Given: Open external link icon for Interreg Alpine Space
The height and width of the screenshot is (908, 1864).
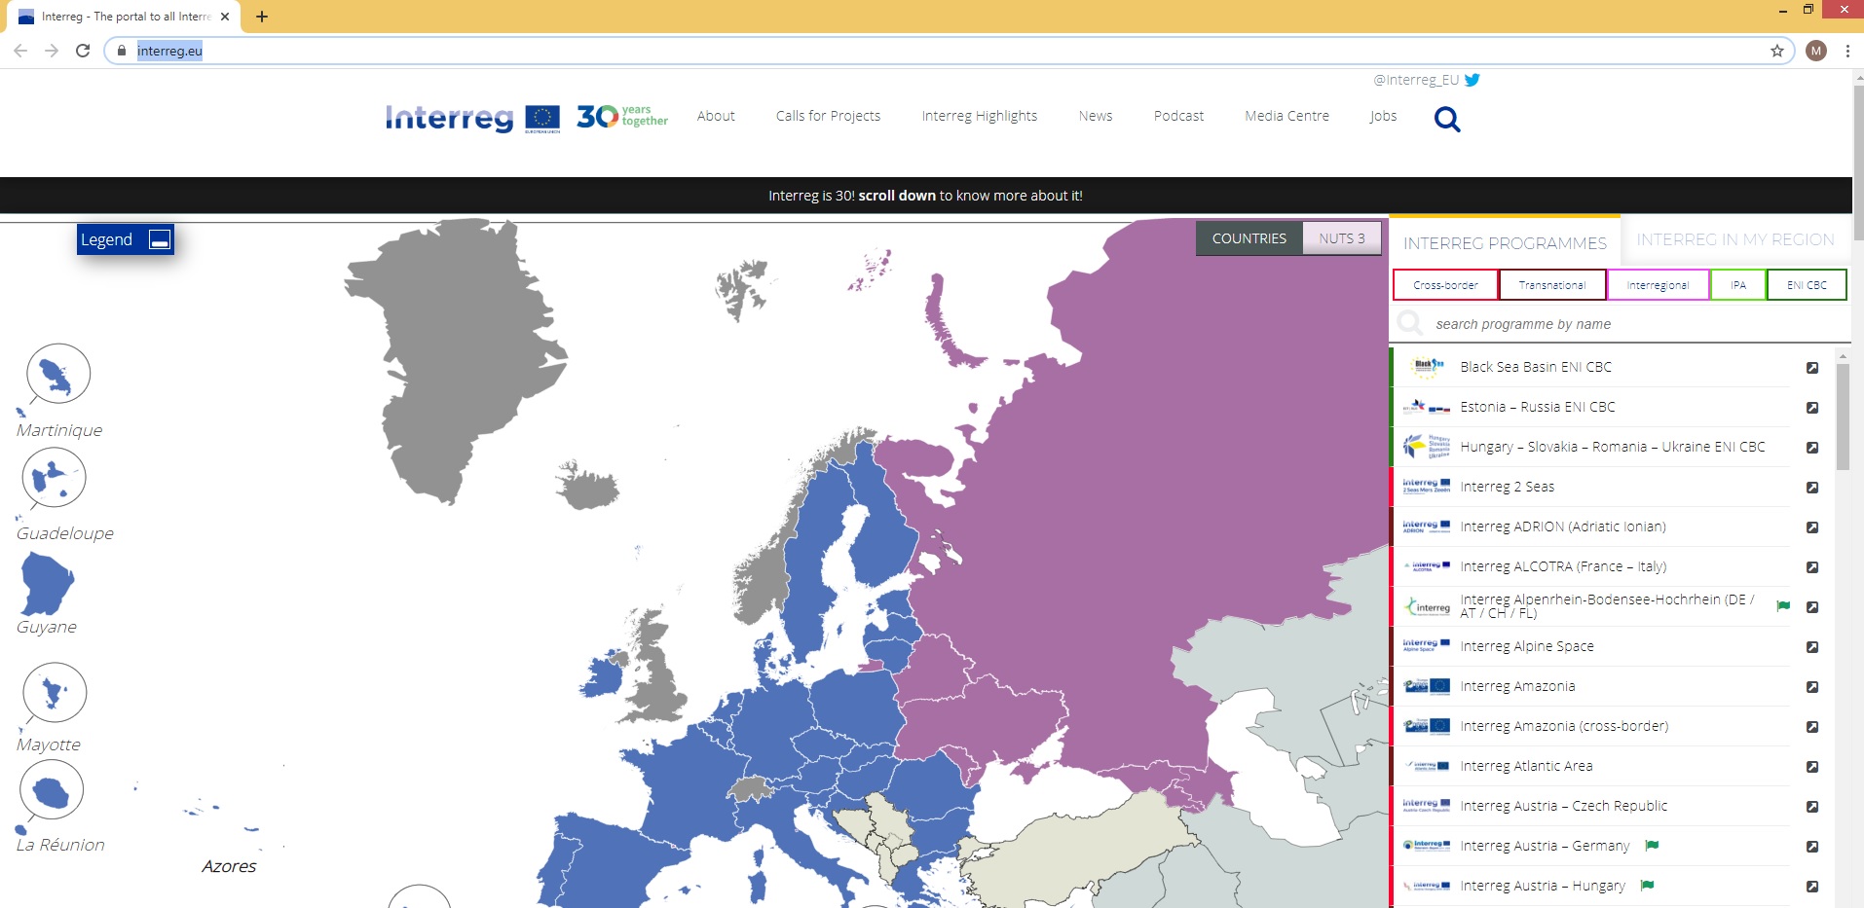Looking at the screenshot, I should tap(1812, 647).
